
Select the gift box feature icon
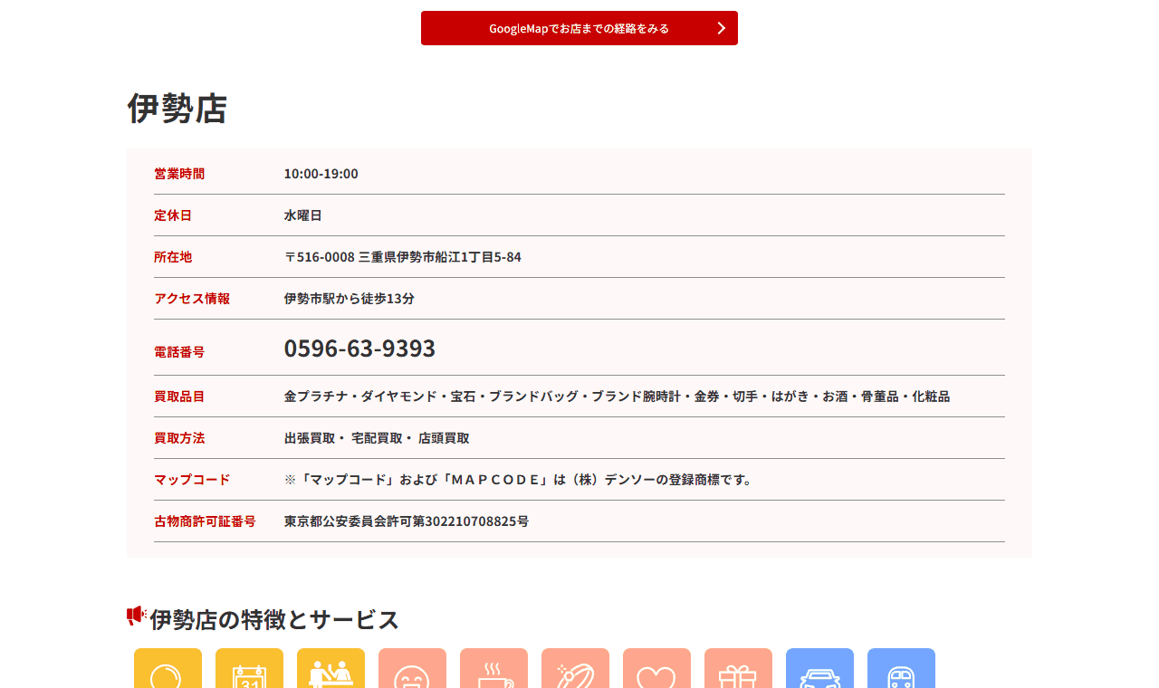point(738,668)
